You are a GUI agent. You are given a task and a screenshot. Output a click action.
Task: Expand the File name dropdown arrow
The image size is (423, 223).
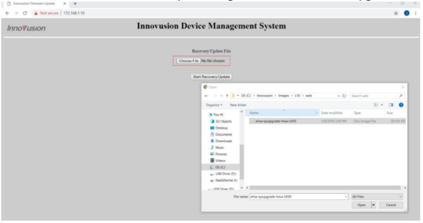(346, 197)
